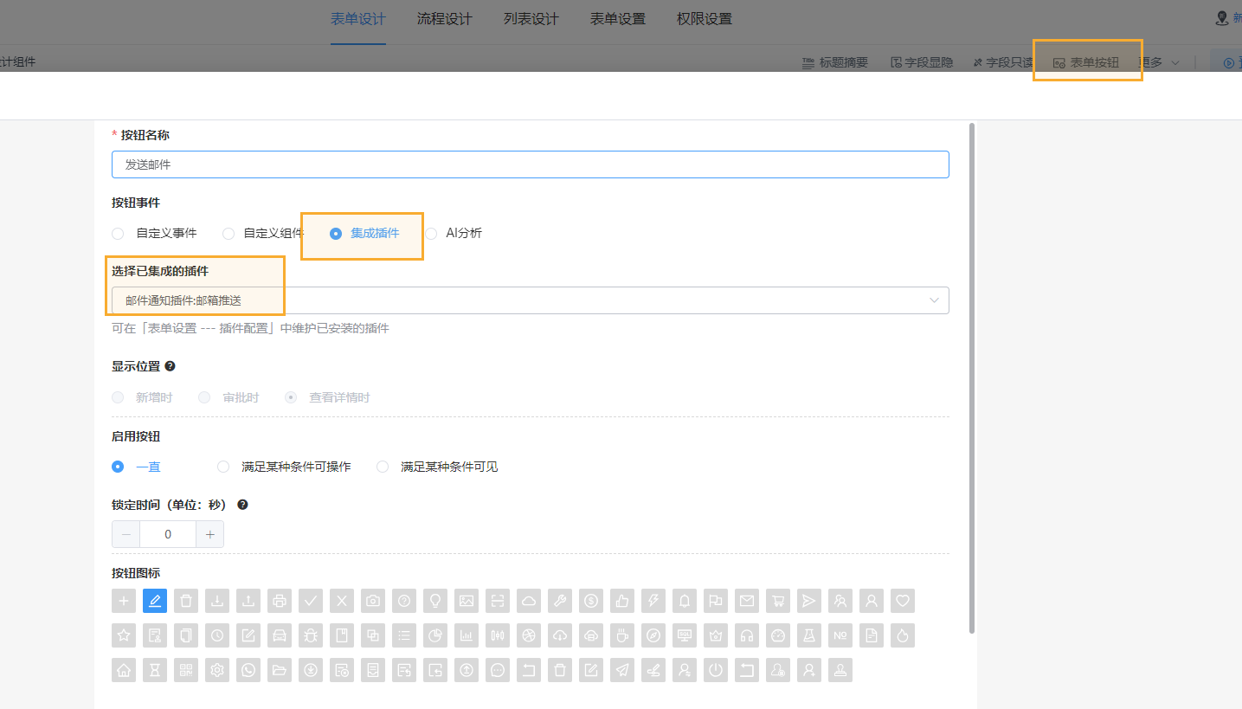Choose the trash bin icon for the button

click(186, 600)
